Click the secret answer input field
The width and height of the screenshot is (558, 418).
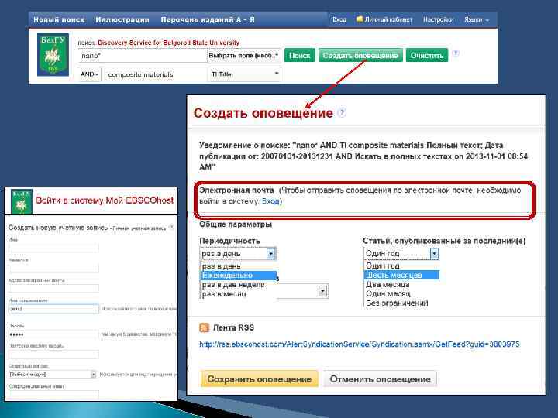[x=53, y=394]
